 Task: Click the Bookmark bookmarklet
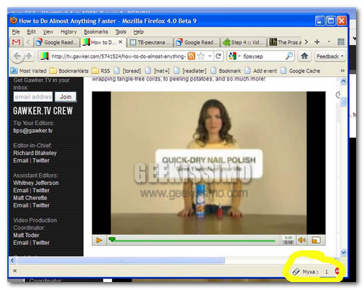(x=226, y=71)
